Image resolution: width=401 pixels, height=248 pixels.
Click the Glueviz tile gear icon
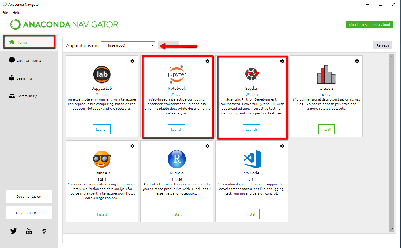357,61
